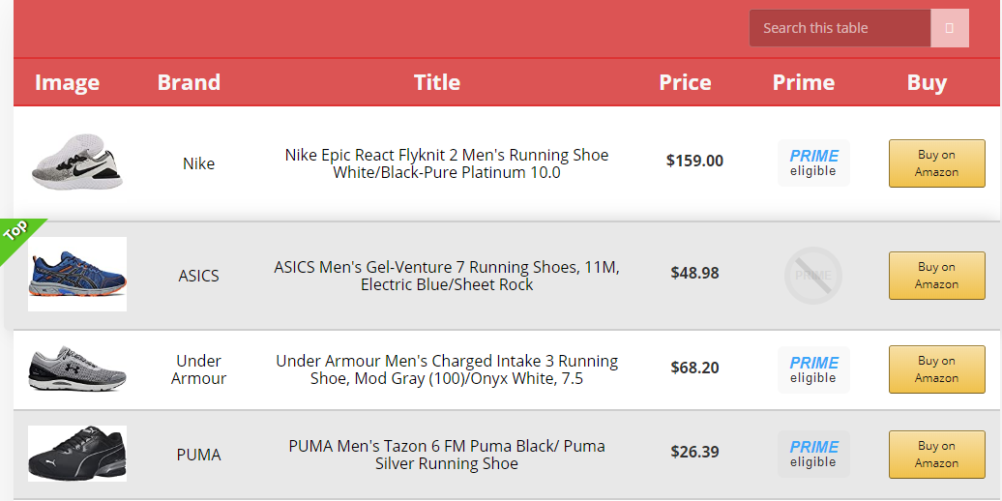Open the ASICS Gel-Venture shoe image
This screenshot has height=501, width=1002.
77,274
